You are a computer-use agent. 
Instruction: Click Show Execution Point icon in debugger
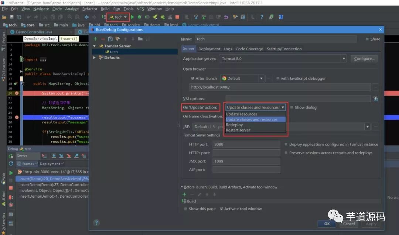tap(44, 156)
